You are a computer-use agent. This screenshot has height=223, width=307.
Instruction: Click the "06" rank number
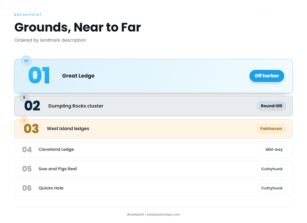click(x=27, y=188)
